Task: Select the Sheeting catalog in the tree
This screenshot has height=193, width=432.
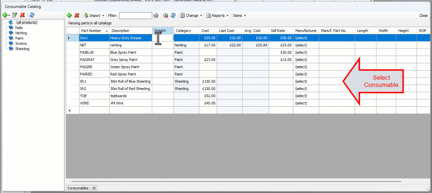Action: click(x=22, y=49)
